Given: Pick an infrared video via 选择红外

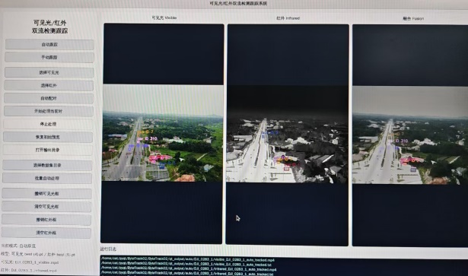Looking at the screenshot, I should pos(49,86).
